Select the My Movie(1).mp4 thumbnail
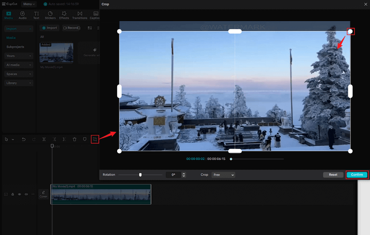Image resolution: width=370 pixels, height=235 pixels. coord(56,52)
